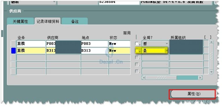Toggle the 禁用 checkbox in third row
Viewport: 222px width, 107px height.
[137, 58]
